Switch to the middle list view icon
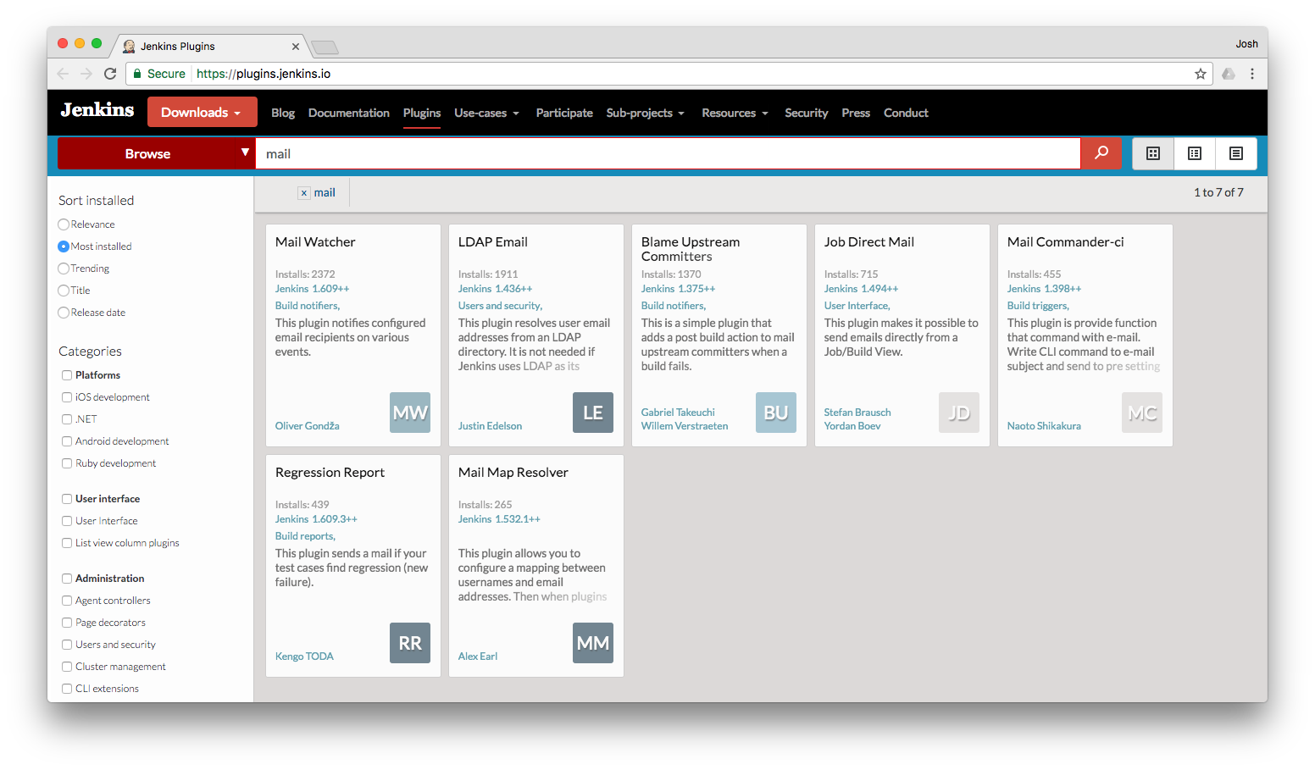1315x770 pixels. point(1195,153)
